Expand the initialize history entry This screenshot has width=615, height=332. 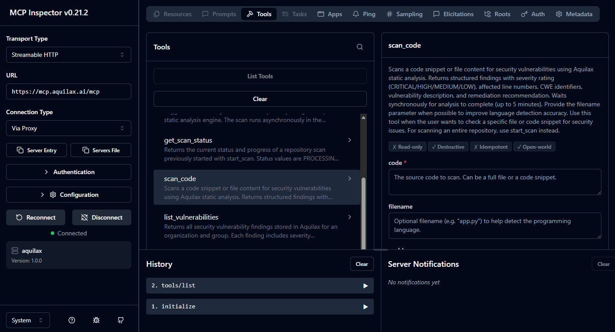260,307
